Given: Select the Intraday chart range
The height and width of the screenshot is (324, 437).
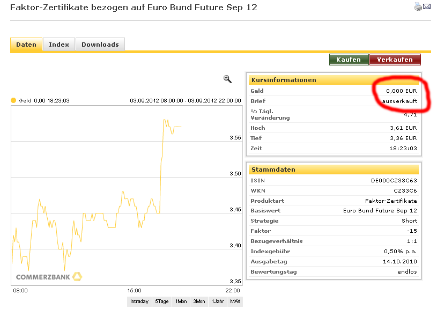Looking at the screenshot, I should [139, 301].
